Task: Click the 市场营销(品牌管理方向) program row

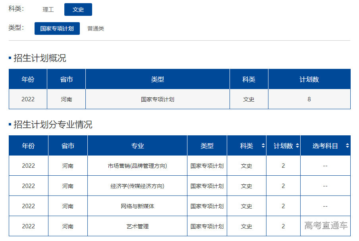Action: (137, 165)
